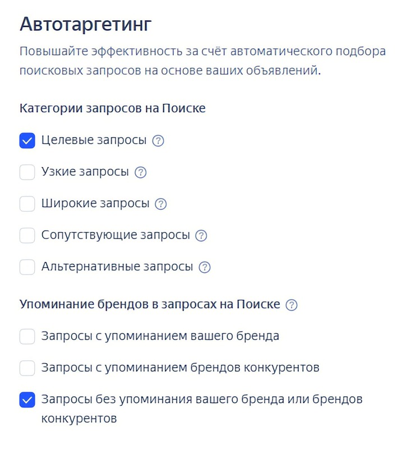Image resolution: width=416 pixels, height=449 pixels.
Task: Click the Автотаргетинг title heading
Action: [86, 25]
